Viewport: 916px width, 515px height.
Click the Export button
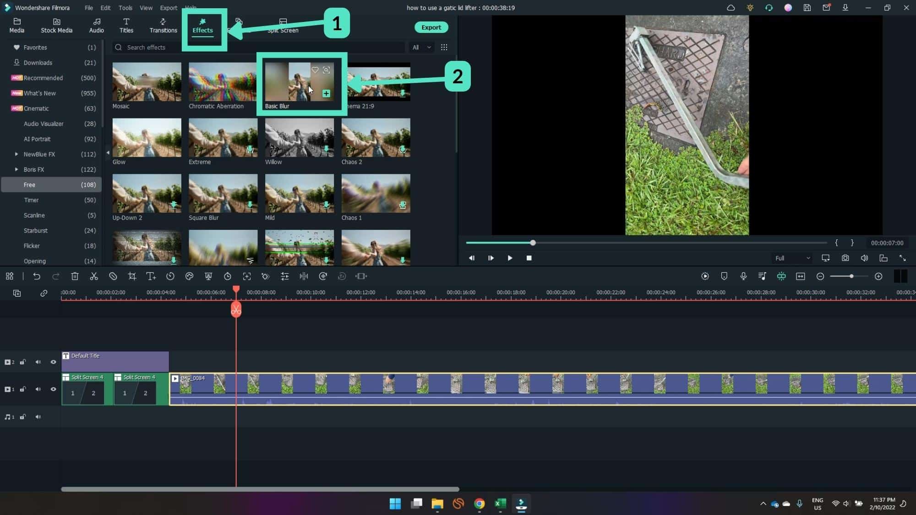click(431, 27)
